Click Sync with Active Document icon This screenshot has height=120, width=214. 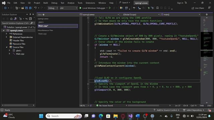pyautogui.click(x=26, y=19)
